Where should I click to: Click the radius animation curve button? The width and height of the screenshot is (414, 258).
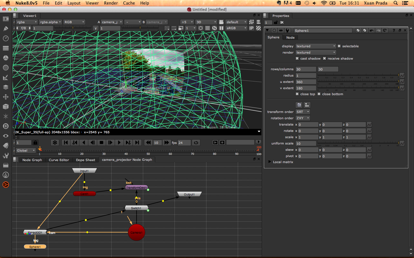click(402, 75)
